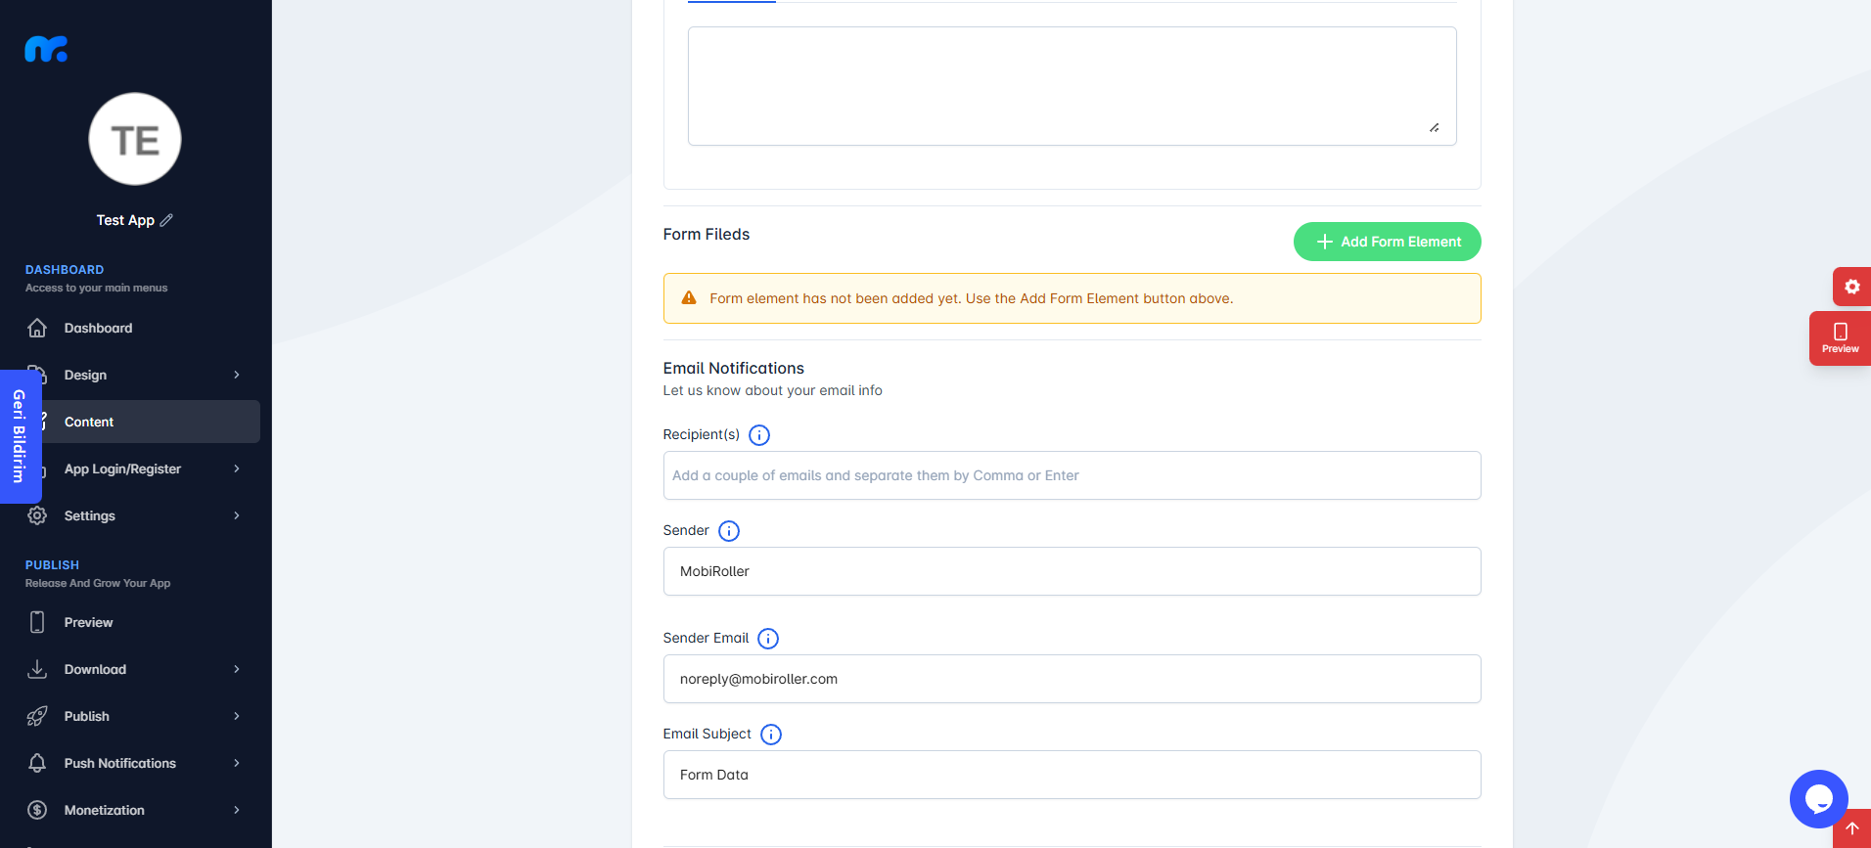Viewport: 1871px width, 848px height.
Task: Show info for Email Subject field
Action: tap(771, 735)
